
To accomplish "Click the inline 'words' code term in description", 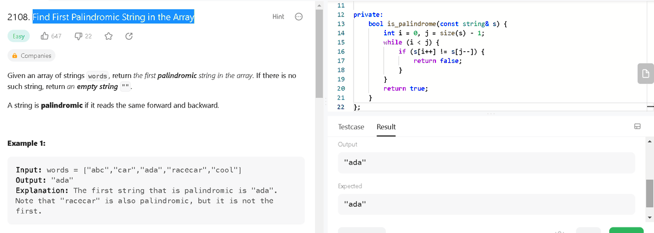I will coord(98,76).
